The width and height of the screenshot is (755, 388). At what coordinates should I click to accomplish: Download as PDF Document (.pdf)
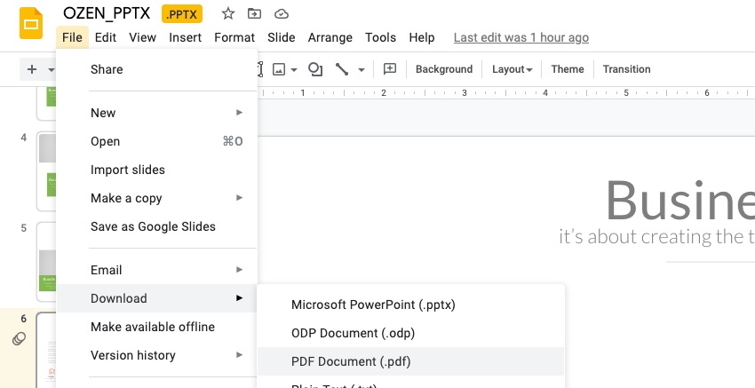click(x=410, y=361)
